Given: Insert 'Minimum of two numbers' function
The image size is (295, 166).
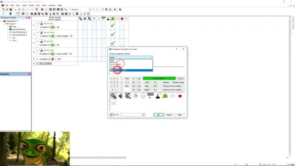Looking at the screenshot, I should (172, 86).
